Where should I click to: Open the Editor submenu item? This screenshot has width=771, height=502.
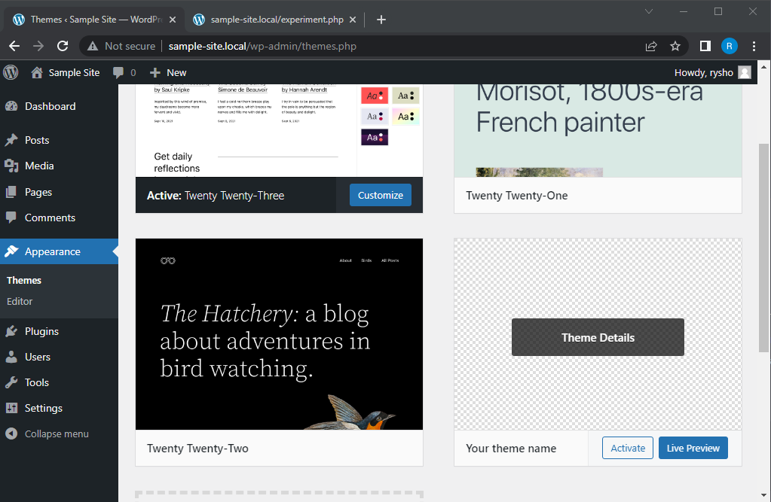[x=20, y=302]
